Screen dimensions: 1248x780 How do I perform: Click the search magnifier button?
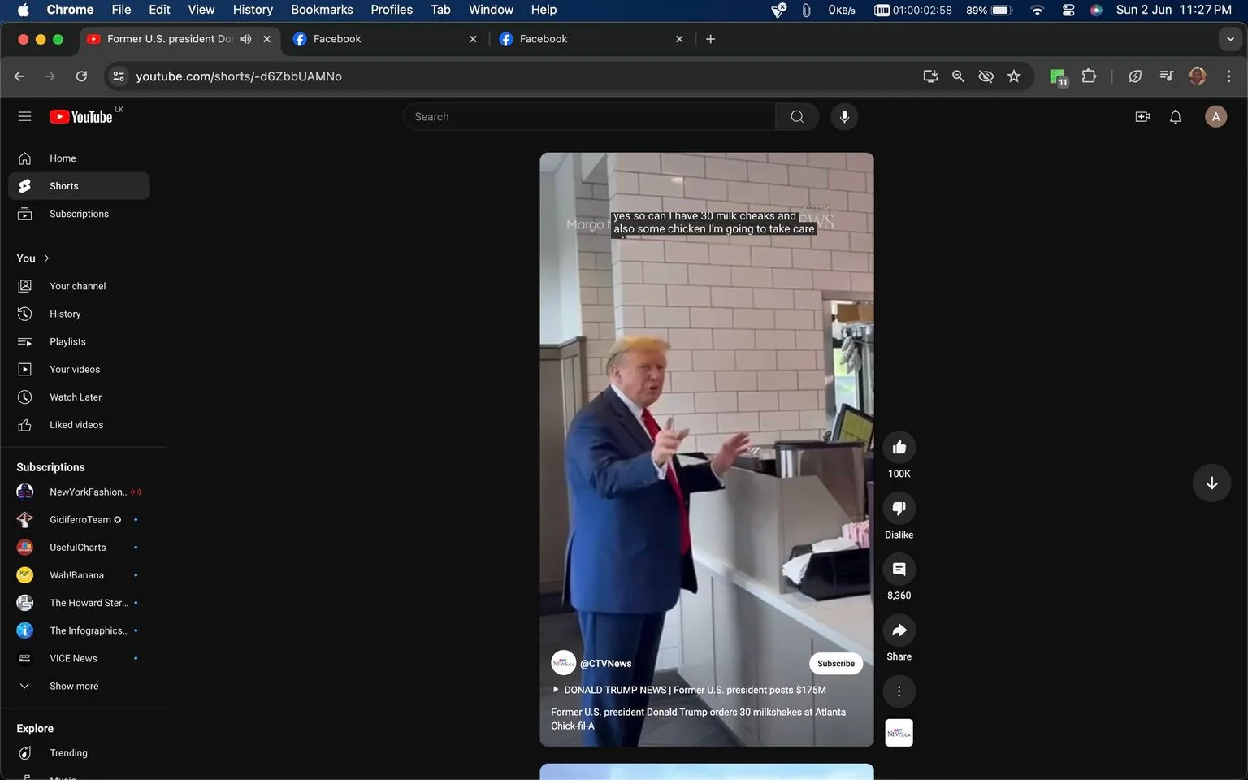click(797, 116)
